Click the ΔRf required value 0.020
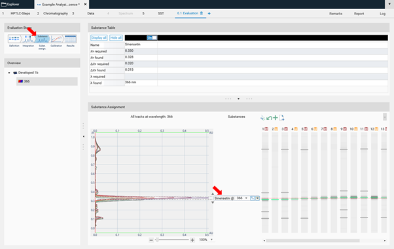This screenshot has height=249, width=394. (129, 64)
